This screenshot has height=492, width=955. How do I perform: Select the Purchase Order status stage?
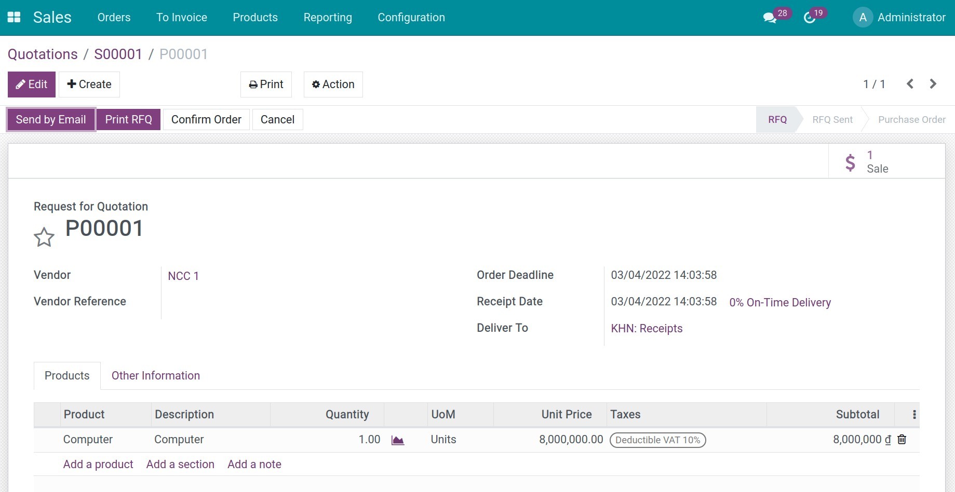(x=912, y=119)
